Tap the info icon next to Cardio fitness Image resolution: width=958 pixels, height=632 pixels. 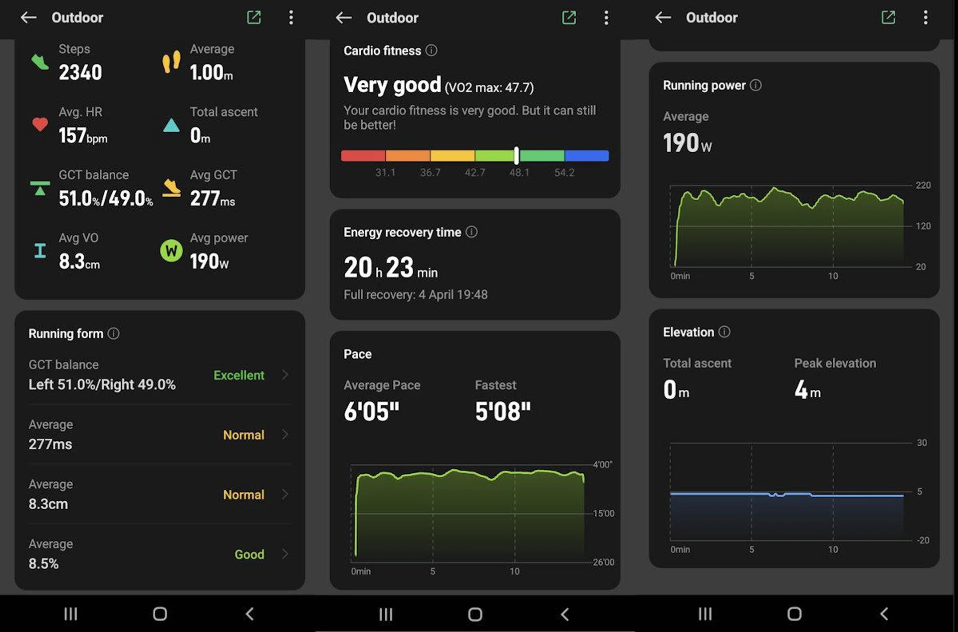pyautogui.click(x=431, y=50)
